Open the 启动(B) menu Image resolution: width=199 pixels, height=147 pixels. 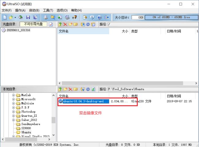coord(34,10)
